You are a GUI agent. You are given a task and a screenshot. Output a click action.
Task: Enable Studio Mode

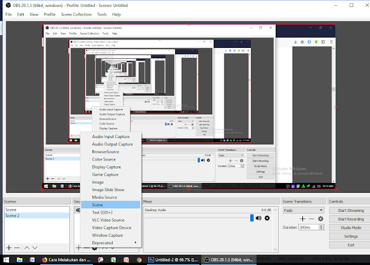coord(350,228)
